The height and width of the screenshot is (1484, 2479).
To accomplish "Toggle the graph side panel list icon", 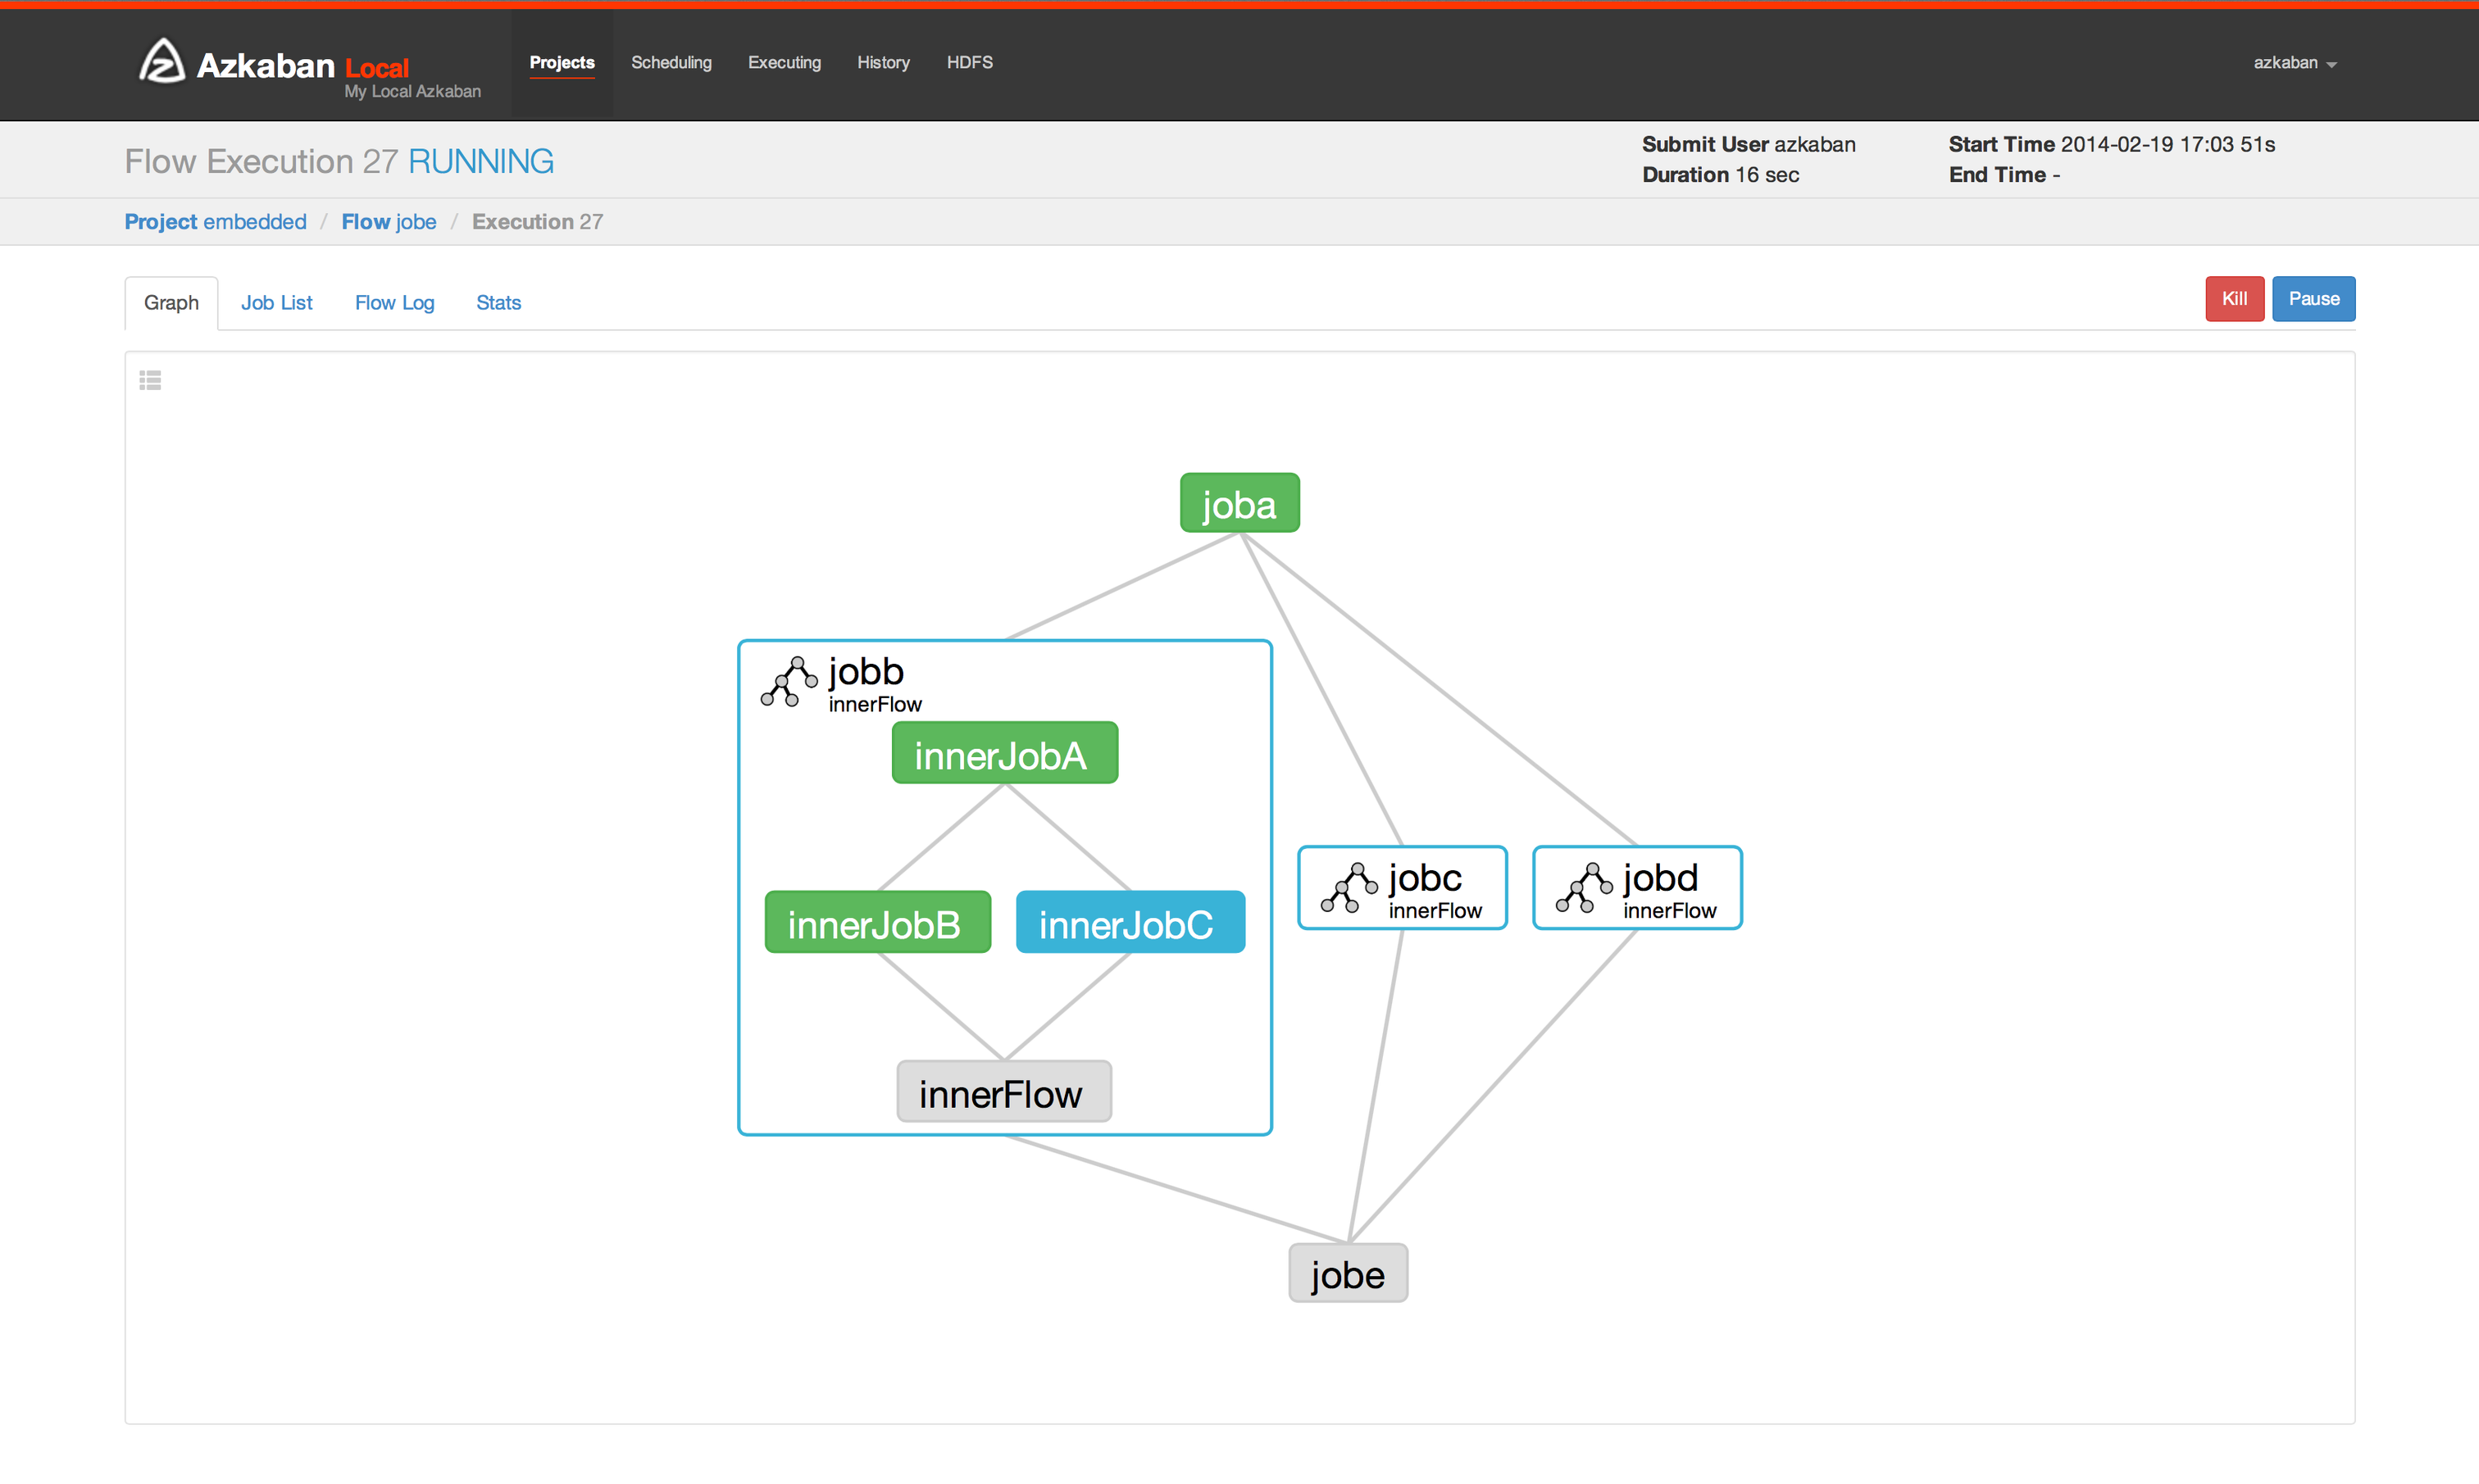I will 150,380.
